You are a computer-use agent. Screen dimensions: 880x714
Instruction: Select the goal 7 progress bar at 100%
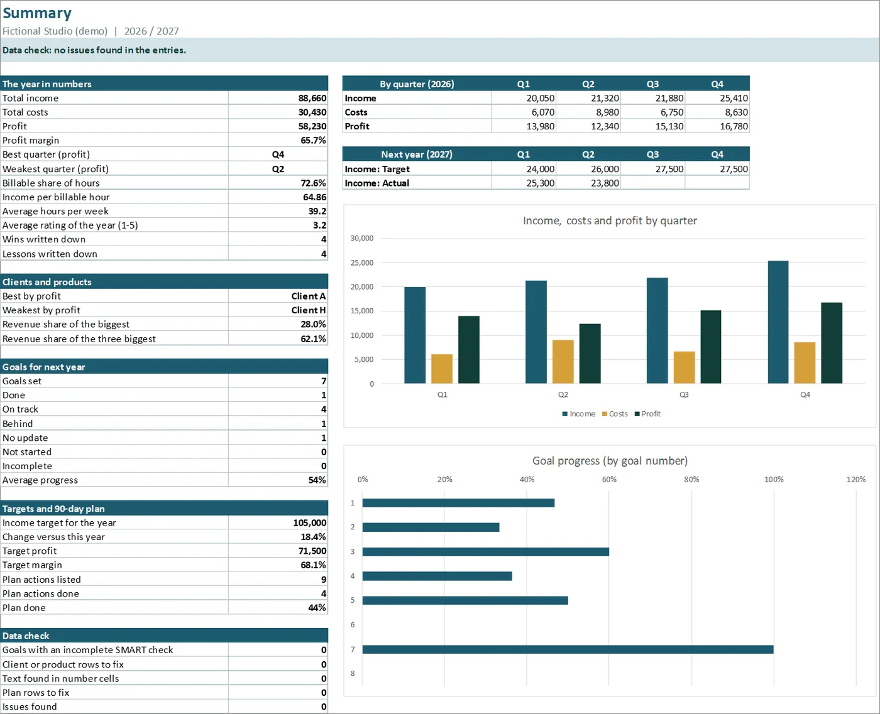coord(568,649)
